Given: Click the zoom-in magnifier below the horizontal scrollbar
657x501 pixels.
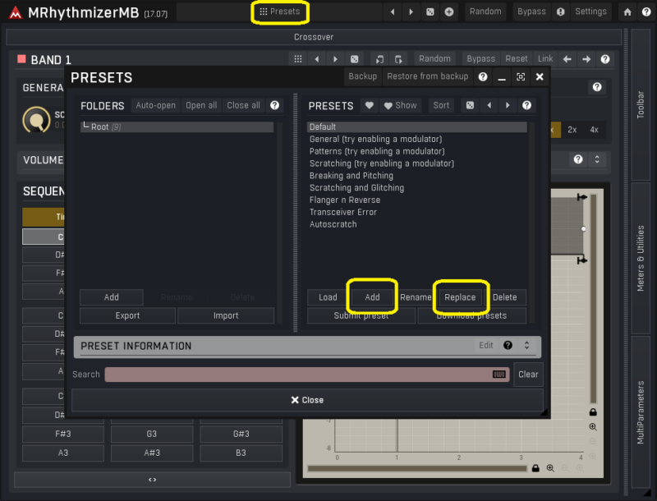Looking at the screenshot, I should pyautogui.click(x=550, y=468).
